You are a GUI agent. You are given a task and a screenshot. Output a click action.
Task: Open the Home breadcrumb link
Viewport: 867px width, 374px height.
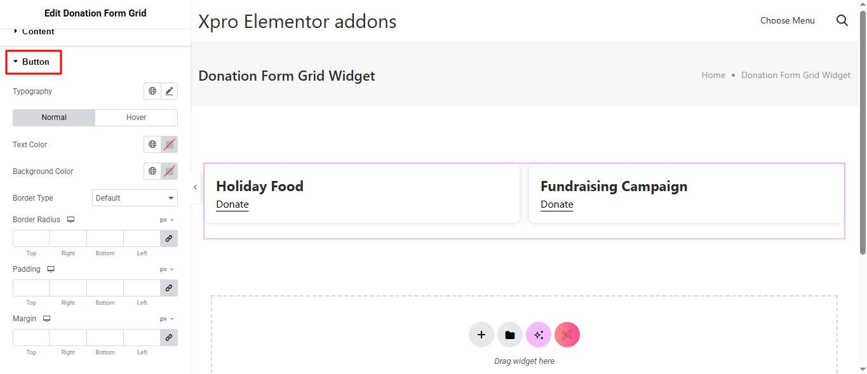click(x=713, y=75)
